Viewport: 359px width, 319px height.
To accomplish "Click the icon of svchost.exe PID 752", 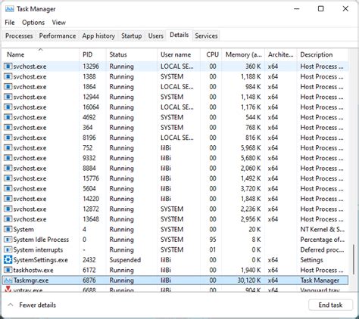I will coord(8,147).
